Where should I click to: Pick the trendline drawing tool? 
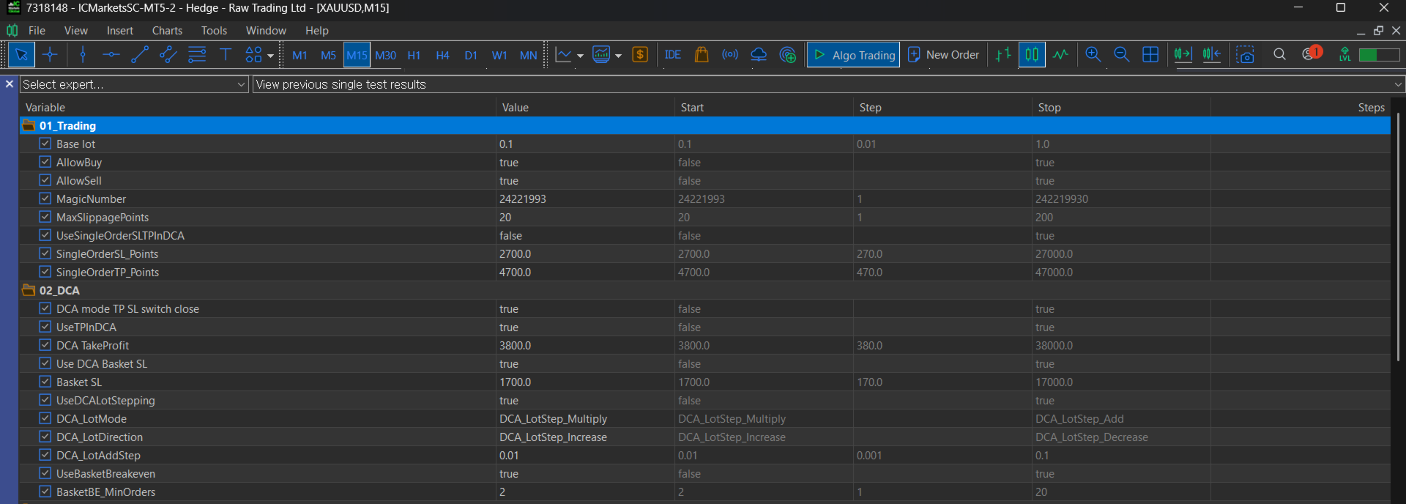[x=139, y=55]
